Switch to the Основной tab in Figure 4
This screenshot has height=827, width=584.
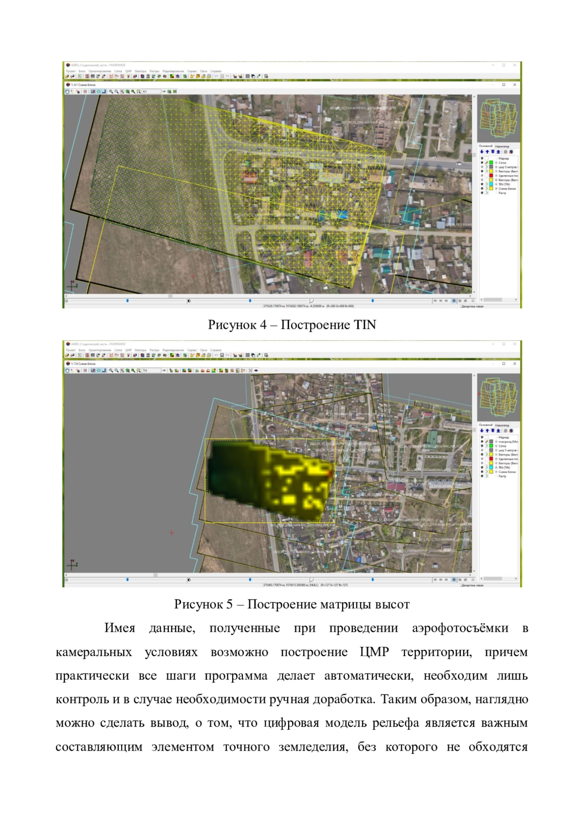click(x=486, y=146)
